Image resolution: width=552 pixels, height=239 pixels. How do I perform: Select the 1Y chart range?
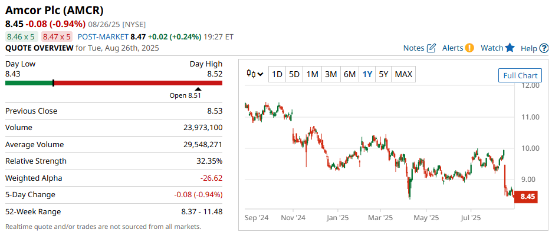pos(367,75)
